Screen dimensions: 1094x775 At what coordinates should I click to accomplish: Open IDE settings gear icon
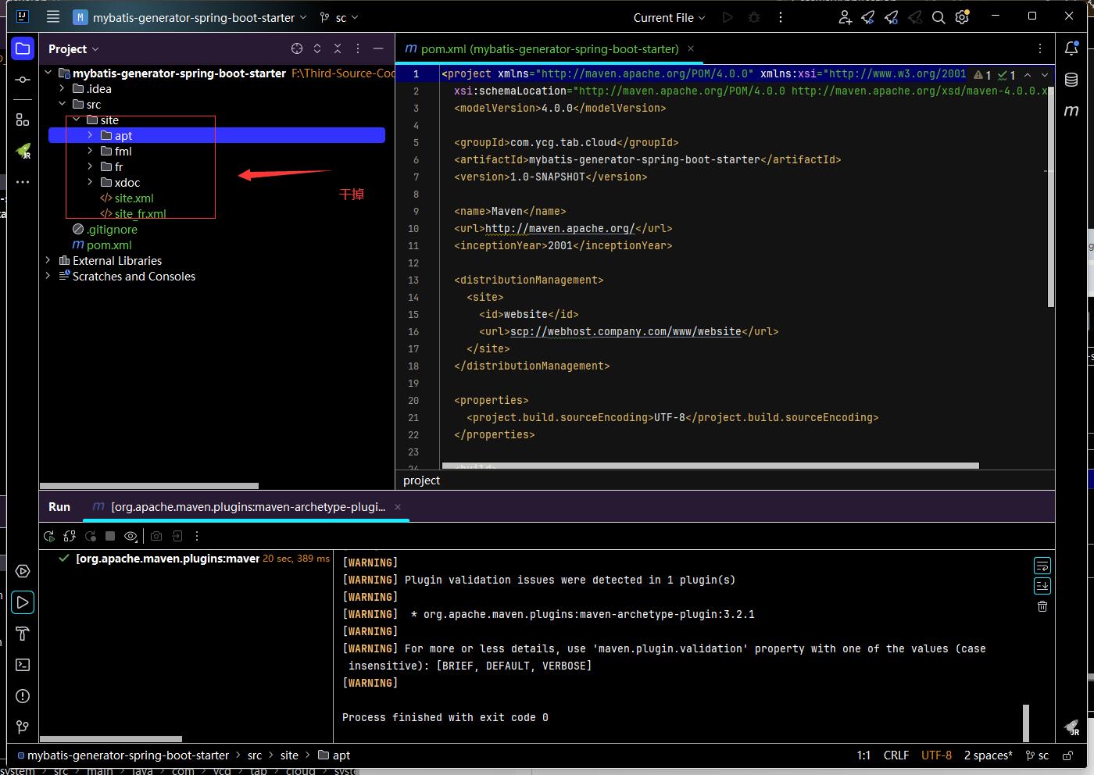[962, 17]
